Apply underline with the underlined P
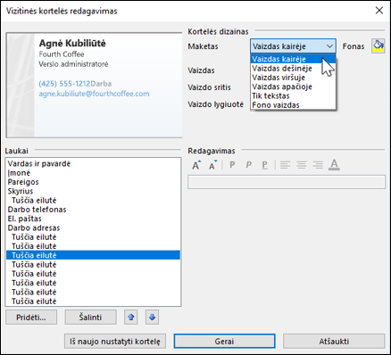Viewport: 391px width, 355px height. [x=265, y=164]
